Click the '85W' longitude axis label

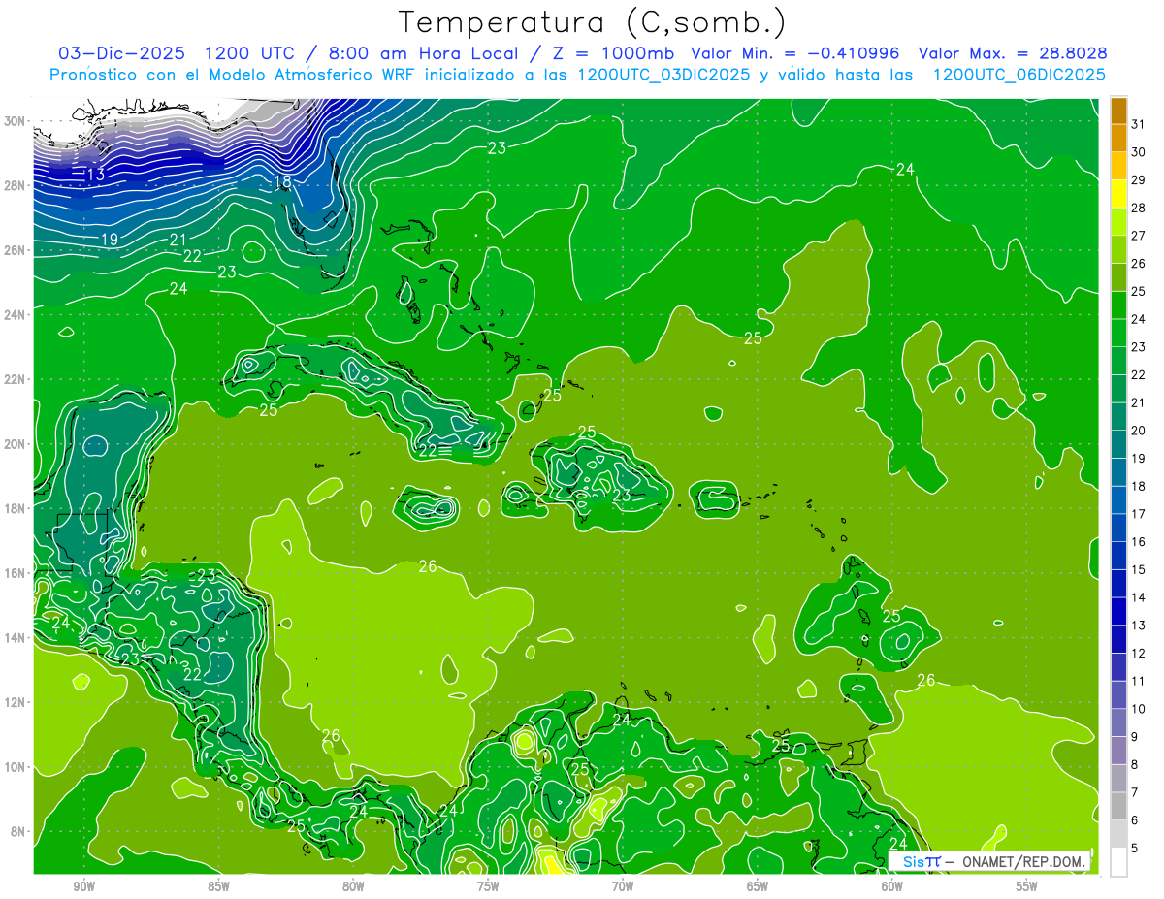[218, 886]
